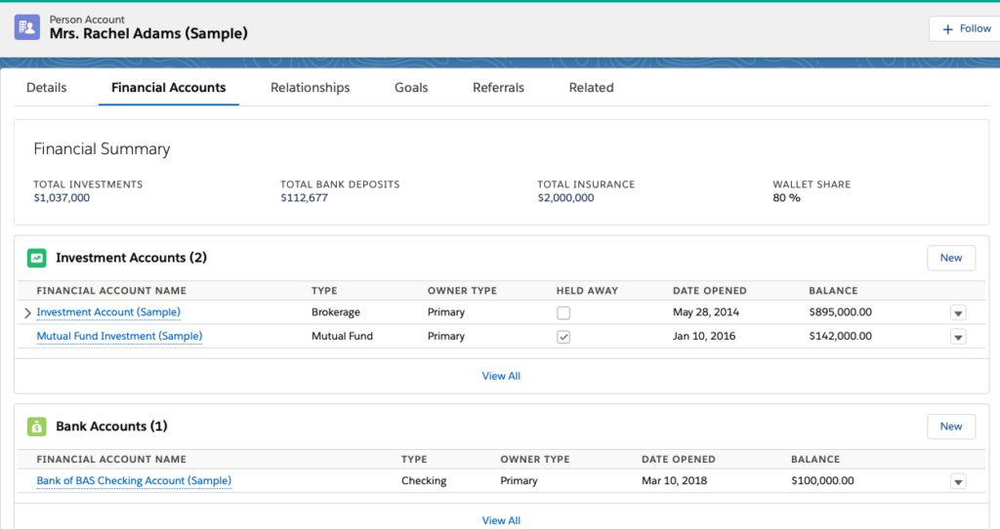This screenshot has width=1000, height=529.
Task: Expand the Investment Account (Sample) row
Action: (x=27, y=313)
